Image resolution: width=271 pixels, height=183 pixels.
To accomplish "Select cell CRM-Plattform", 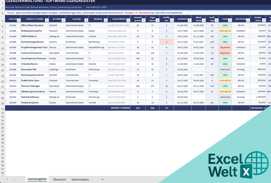I will (34, 36).
